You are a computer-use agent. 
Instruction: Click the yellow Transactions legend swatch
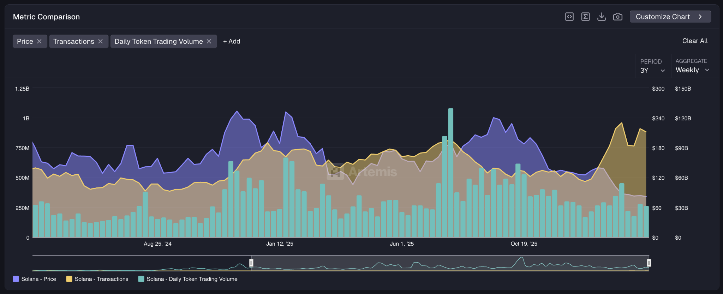(69, 279)
